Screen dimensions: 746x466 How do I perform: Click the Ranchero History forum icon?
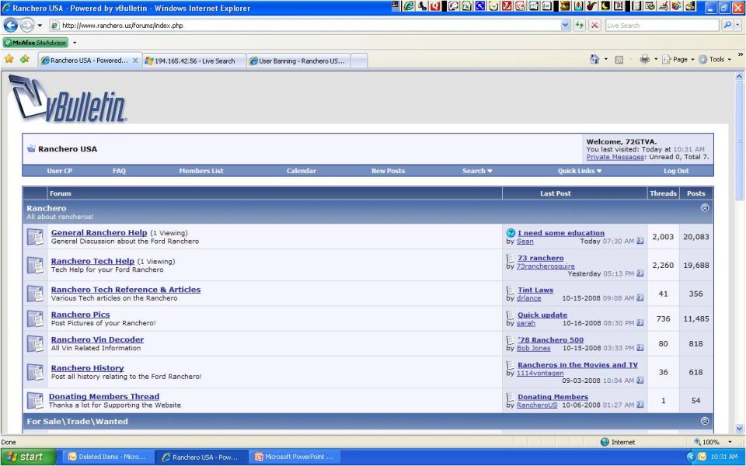click(35, 372)
